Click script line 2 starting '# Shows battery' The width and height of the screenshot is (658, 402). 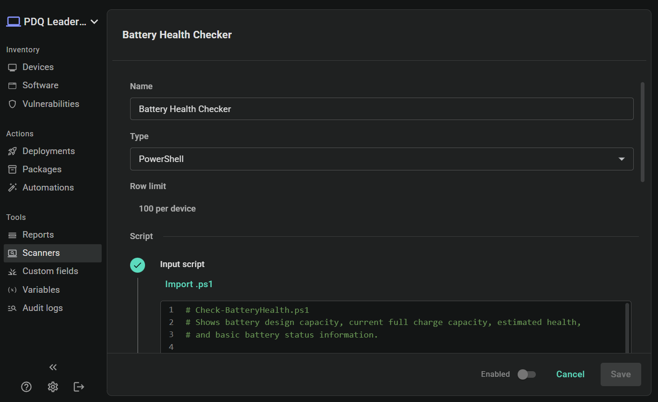point(383,323)
